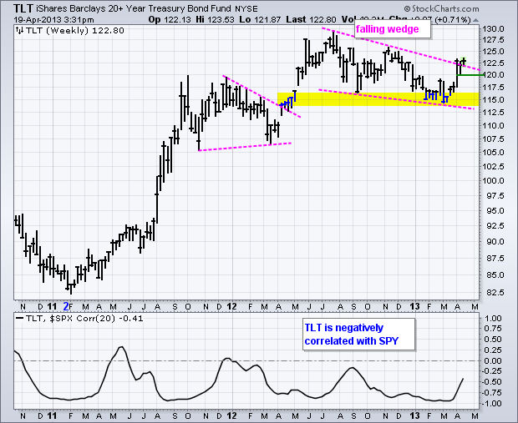Click the 1.00 correlation axis label
This screenshot has width=518, height=423.
pos(495,319)
